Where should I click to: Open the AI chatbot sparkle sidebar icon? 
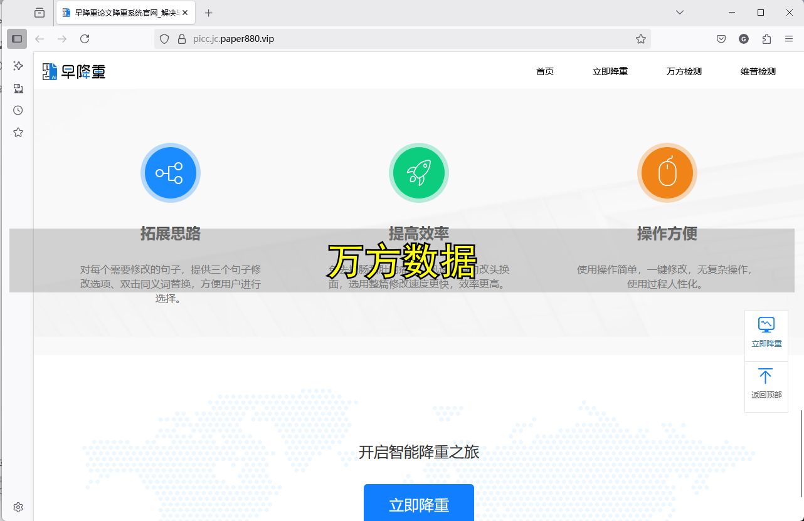pyautogui.click(x=18, y=66)
